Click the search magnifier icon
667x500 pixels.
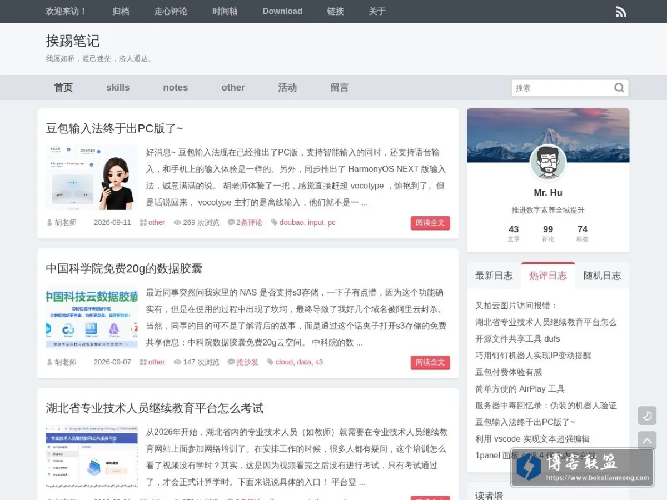pyautogui.click(x=619, y=88)
